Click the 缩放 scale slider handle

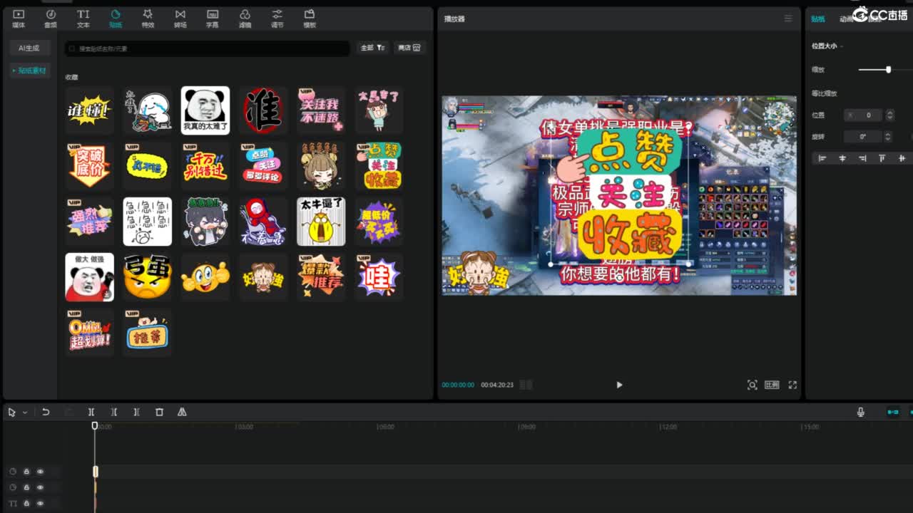(x=888, y=70)
